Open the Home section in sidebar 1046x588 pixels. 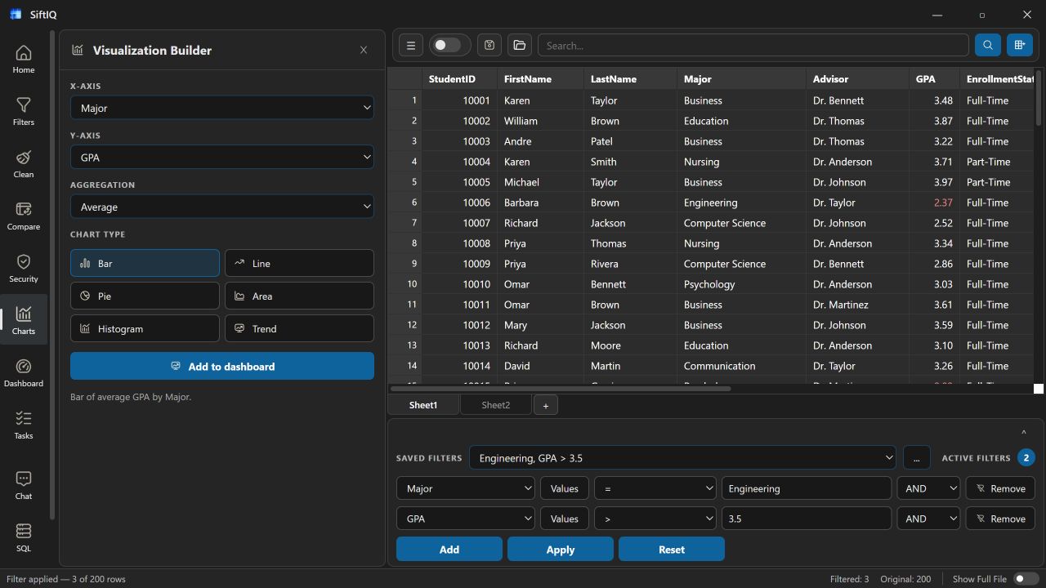[24, 60]
